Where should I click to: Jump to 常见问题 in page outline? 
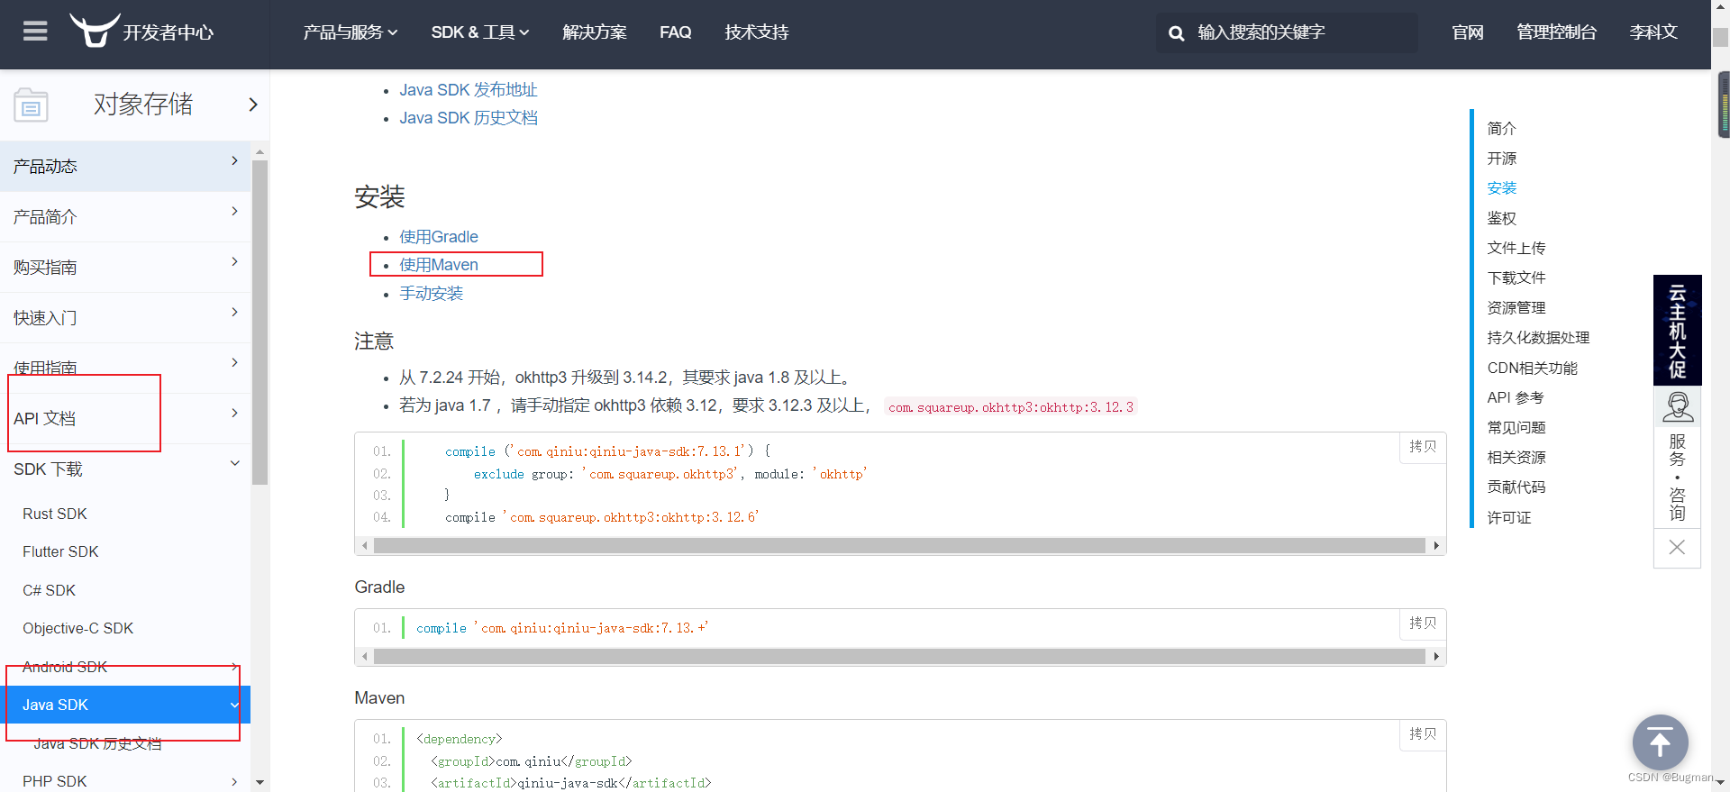(x=1516, y=427)
